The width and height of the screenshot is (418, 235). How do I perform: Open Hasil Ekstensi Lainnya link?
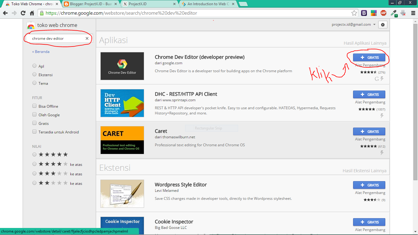(364, 171)
